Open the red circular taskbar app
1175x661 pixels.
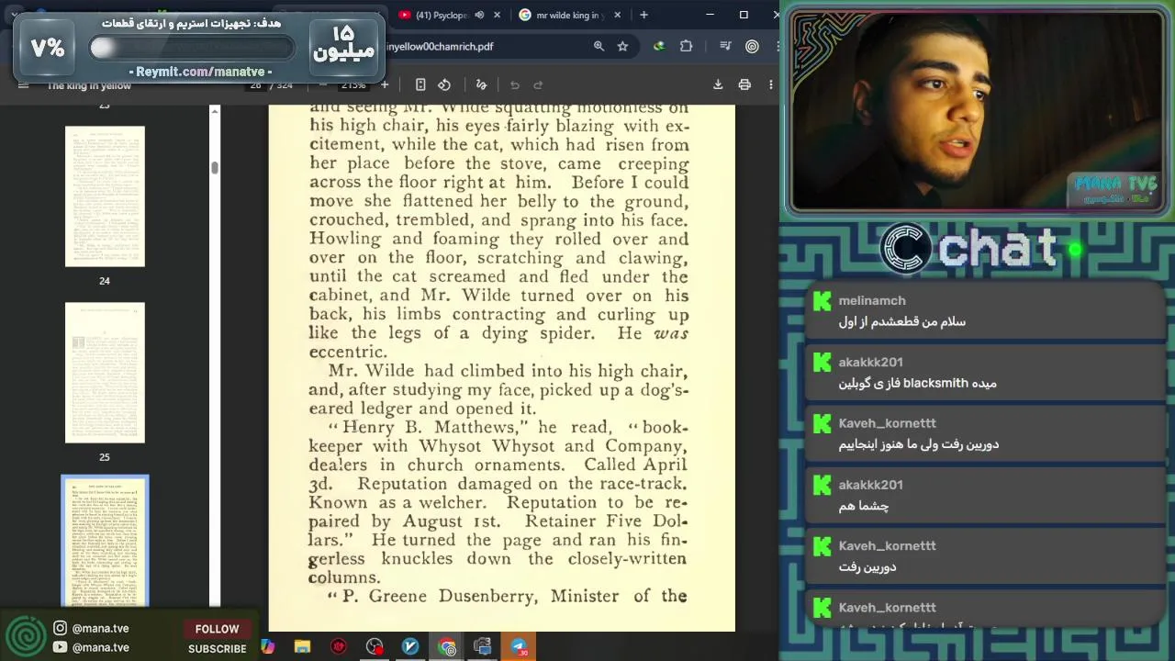[x=339, y=647]
